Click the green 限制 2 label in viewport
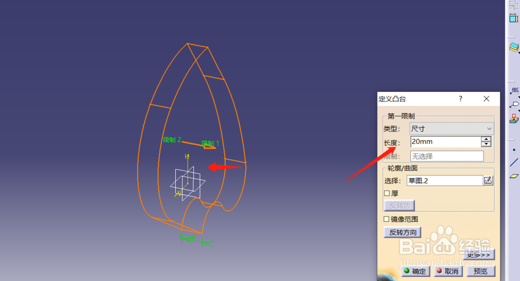520x281 pixels. click(x=172, y=140)
